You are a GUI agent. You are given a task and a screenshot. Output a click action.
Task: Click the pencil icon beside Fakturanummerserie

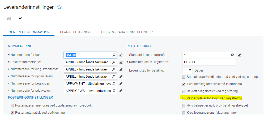[121, 62]
